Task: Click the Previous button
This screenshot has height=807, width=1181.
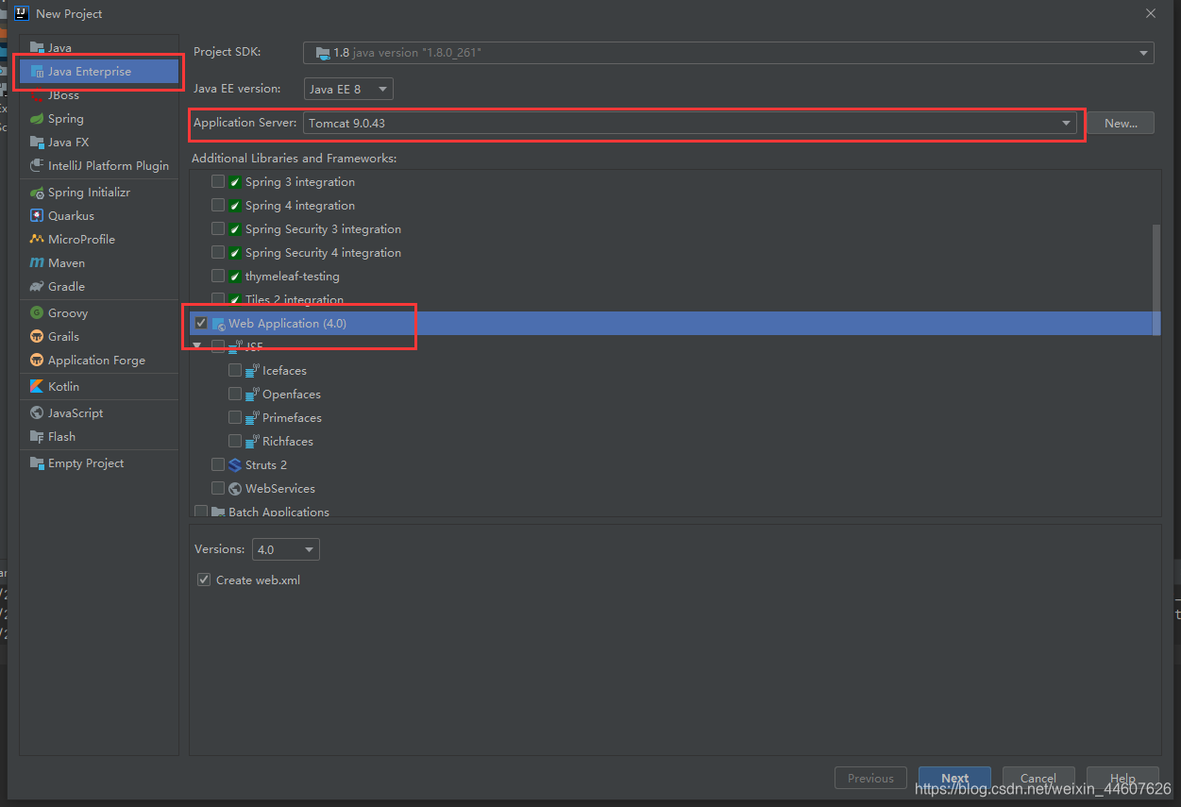Action: [x=870, y=779]
